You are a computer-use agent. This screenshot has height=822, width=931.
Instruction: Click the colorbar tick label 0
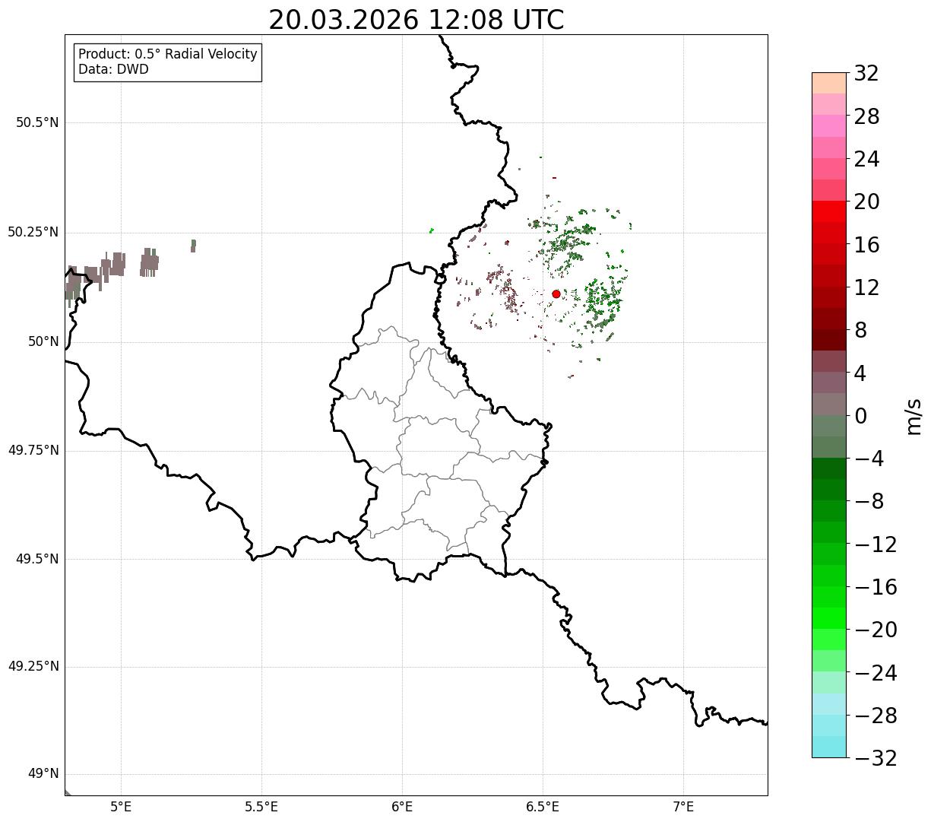[860, 416]
